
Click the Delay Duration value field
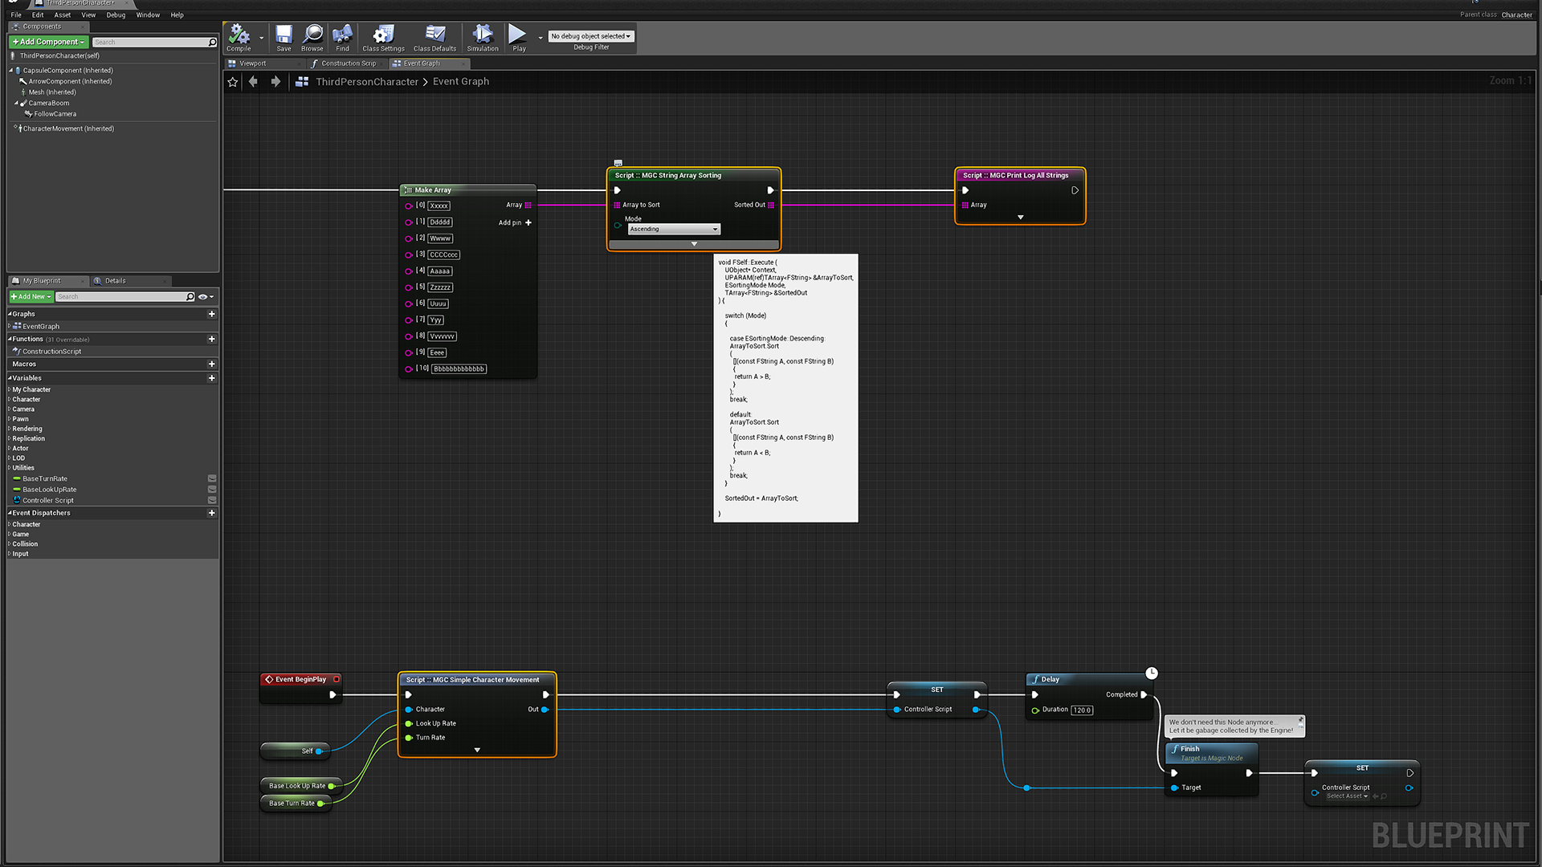[1082, 710]
